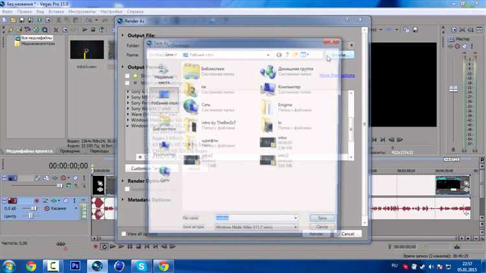Solo the audio track
Screen dimensions: 486x273
click(75, 201)
